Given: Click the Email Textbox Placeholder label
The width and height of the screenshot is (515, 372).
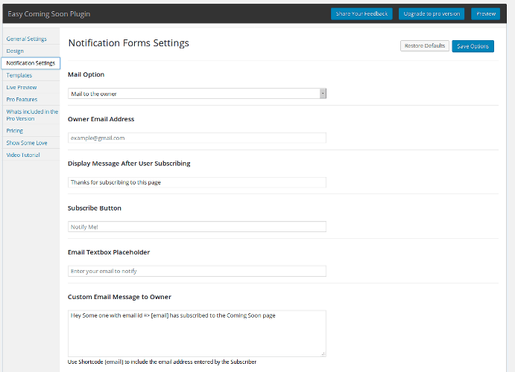Looking at the screenshot, I should pos(109,252).
